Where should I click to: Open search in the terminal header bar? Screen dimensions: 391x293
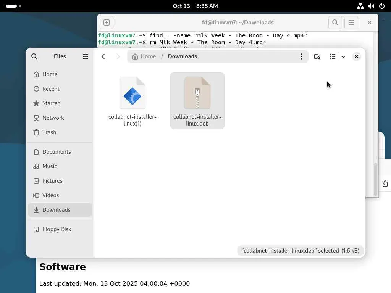[335, 23]
